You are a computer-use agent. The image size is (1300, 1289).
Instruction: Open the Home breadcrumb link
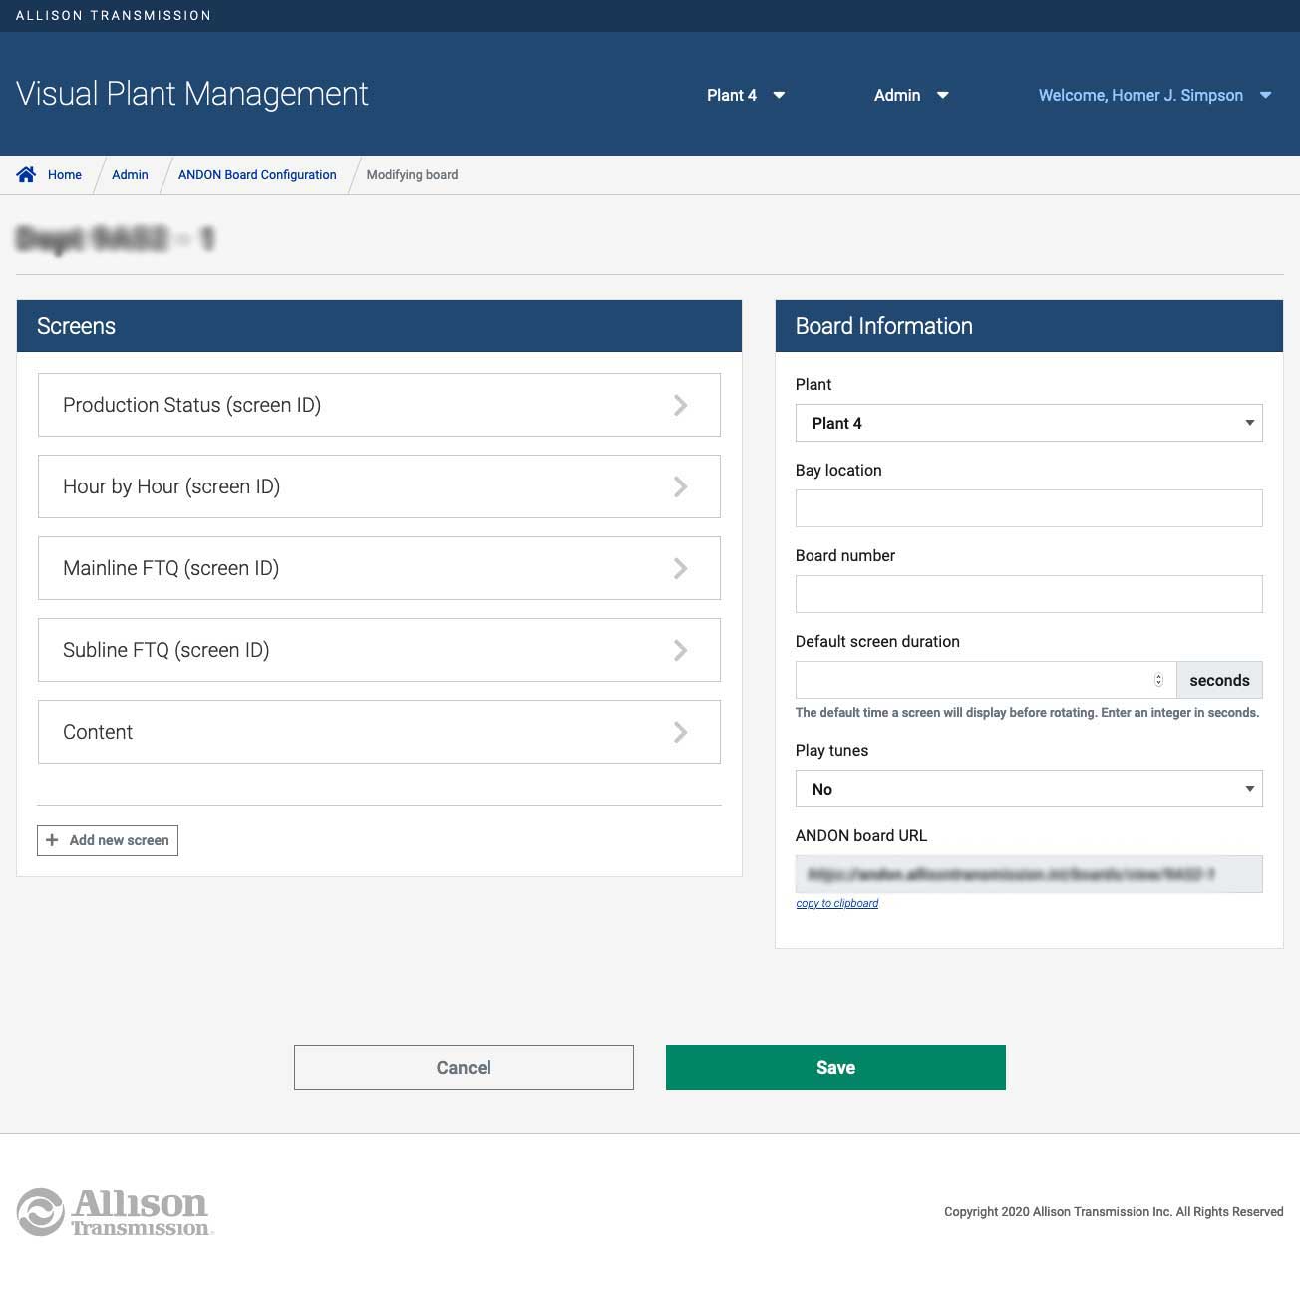[x=65, y=175]
